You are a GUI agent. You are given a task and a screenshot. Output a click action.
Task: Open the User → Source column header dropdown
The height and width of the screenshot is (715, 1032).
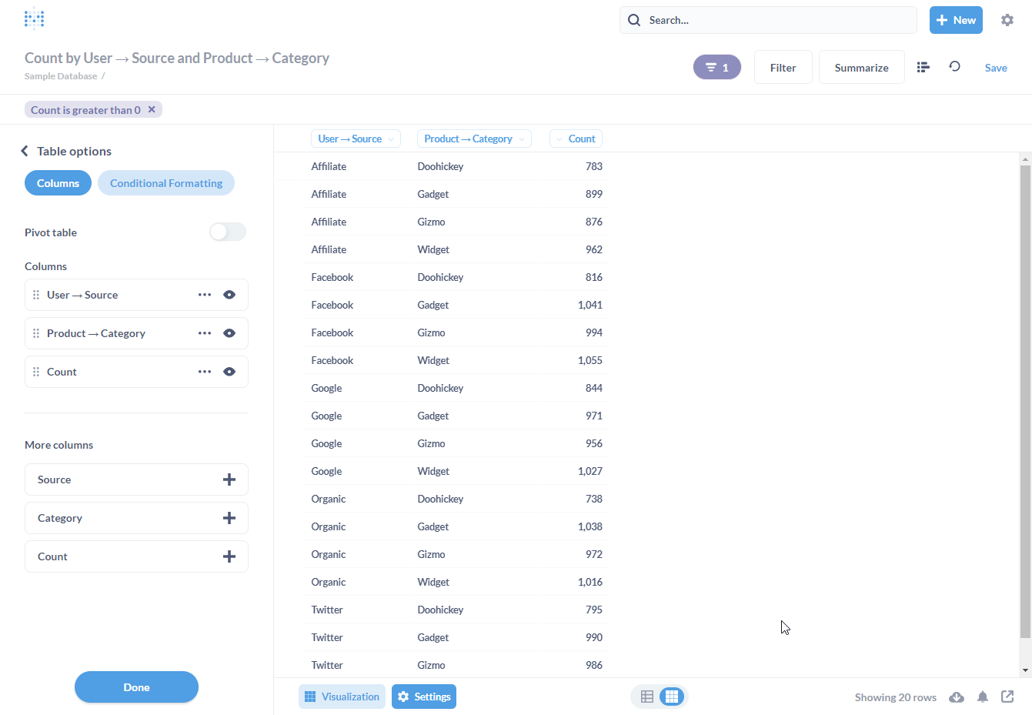click(392, 139)
